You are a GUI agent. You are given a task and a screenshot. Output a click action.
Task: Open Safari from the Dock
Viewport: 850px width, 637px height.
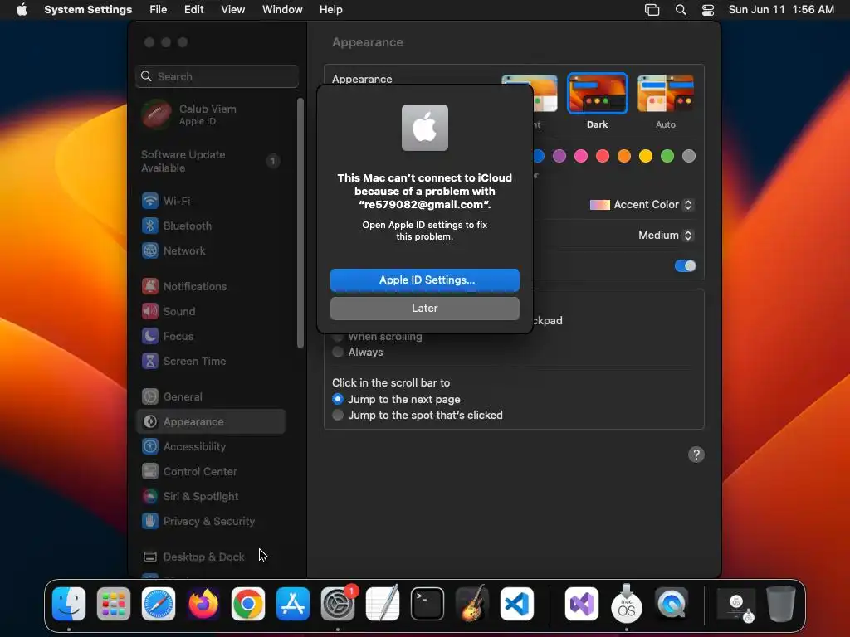[159, 604]
